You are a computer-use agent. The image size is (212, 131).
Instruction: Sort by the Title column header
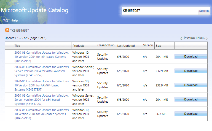[x=17, y=46]
